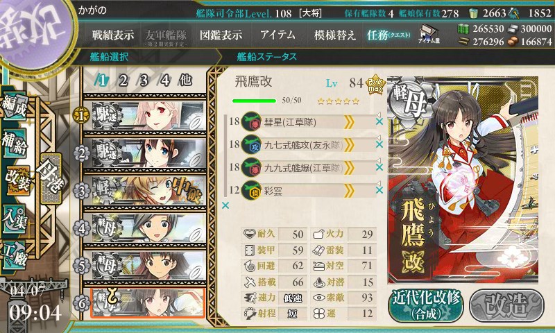This screenshot has height=333, width=555.
Task: Click the 彩雲 reconnaissance plane icon
Action: (251, 191)
